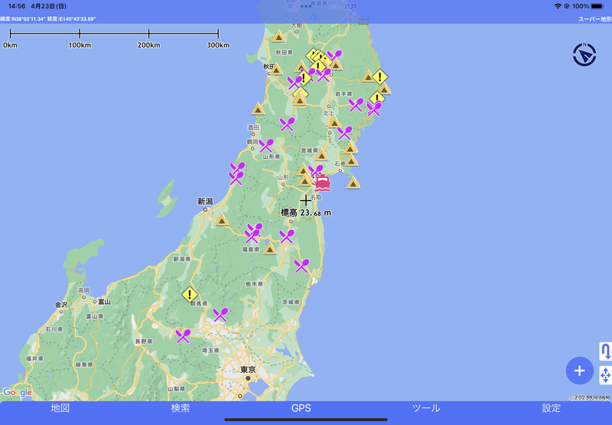612x425 pixels.
Task: Select the restaurant marker beside 鶴岡
Action: 266,146
